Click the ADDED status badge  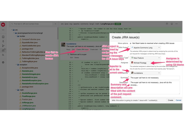(x=118, y=24)
